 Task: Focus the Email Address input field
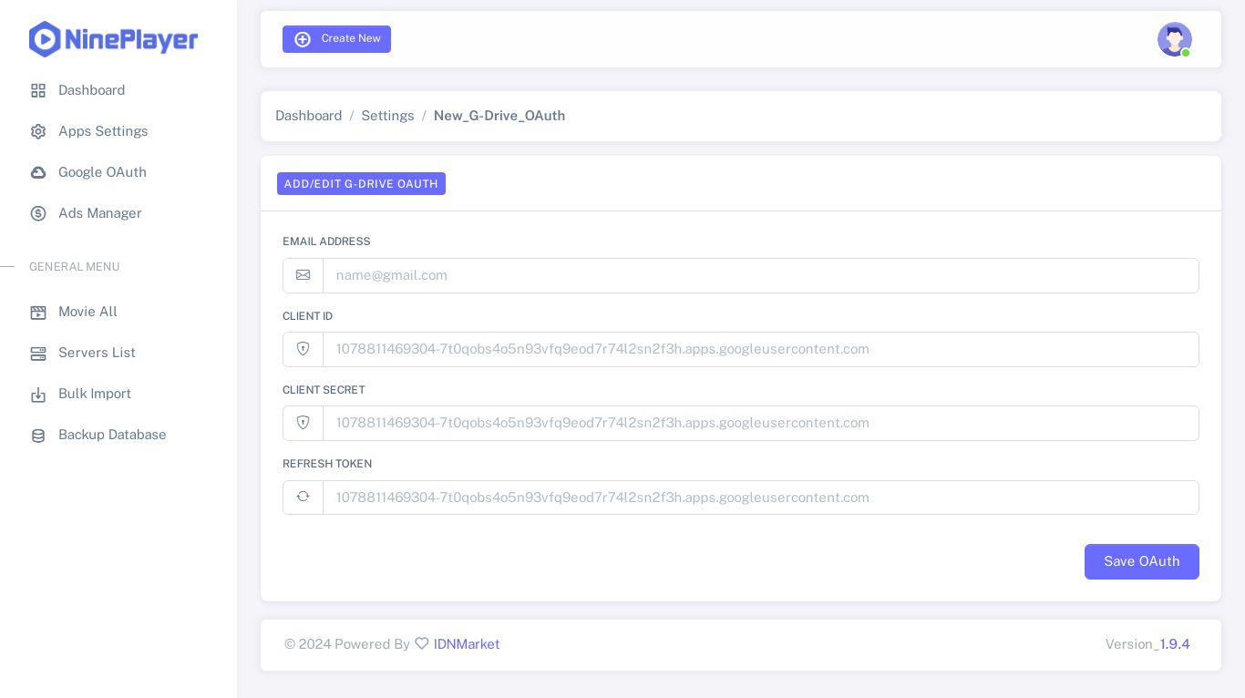pyautogui.click(x=760, y=275)
